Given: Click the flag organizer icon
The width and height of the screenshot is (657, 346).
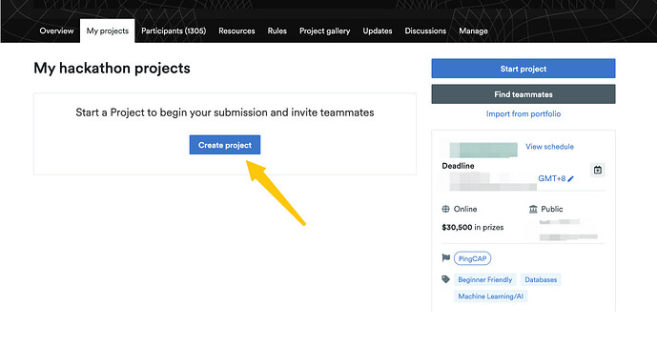Looking at the screenshot, I should coord(446,257).
